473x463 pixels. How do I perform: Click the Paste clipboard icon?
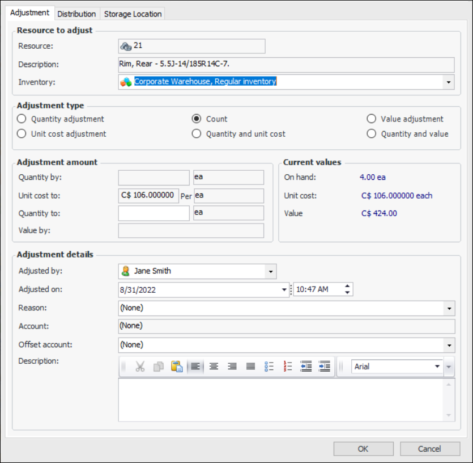(176, 367)
